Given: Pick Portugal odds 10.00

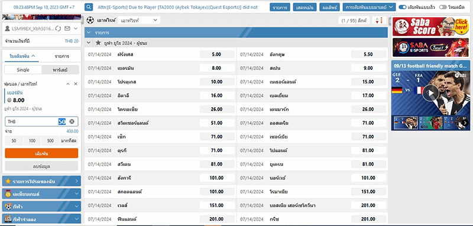Looking at the screenshot, I should [216, 82].
